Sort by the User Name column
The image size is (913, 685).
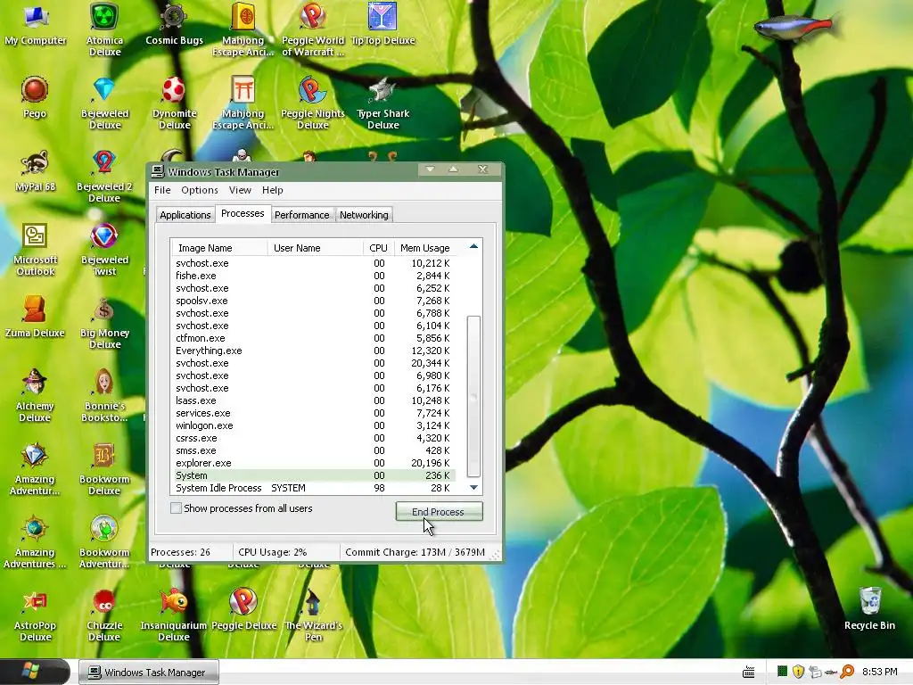tap(316, 248)
